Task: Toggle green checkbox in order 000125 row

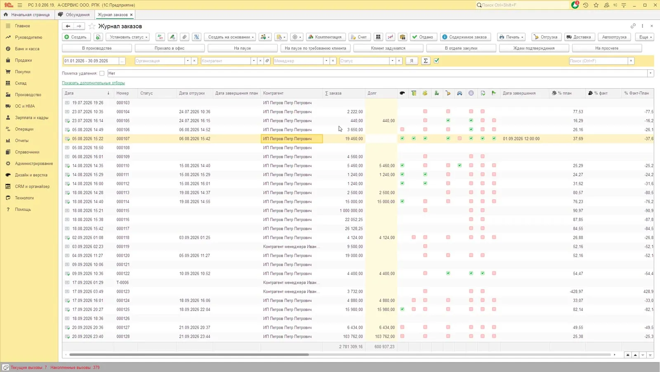Action: 402,309
